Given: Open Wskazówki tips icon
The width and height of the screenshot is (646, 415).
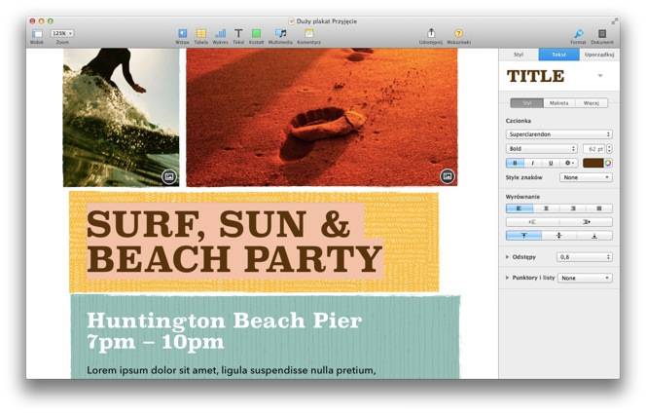Looking at the screenshot, I should coord(458,33).
